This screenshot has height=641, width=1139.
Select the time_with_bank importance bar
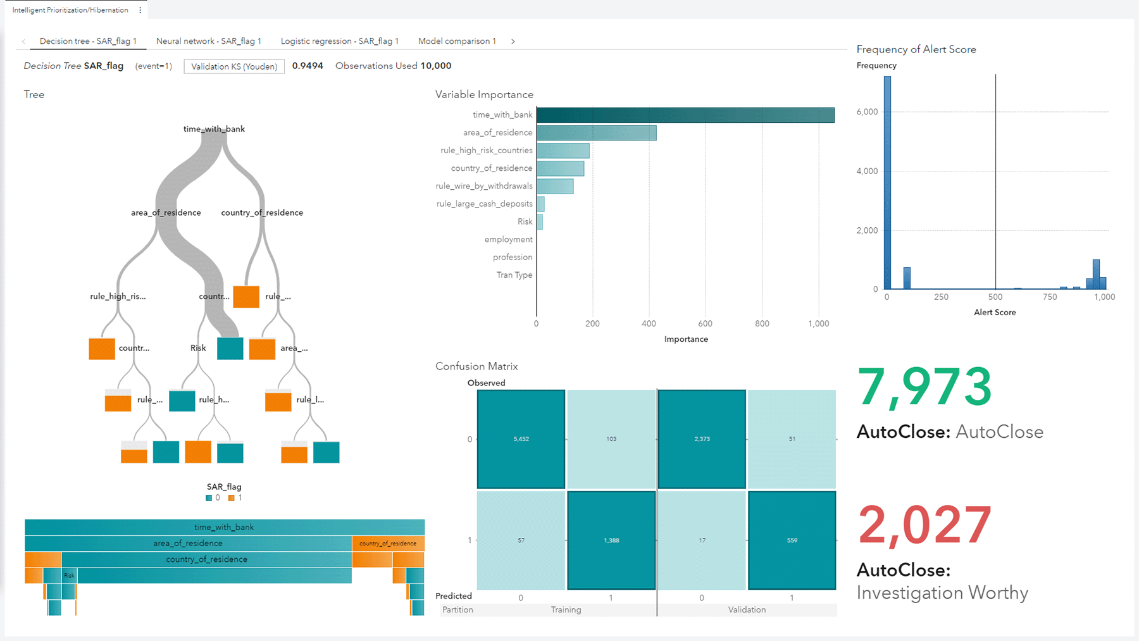(x=685, y=115)
